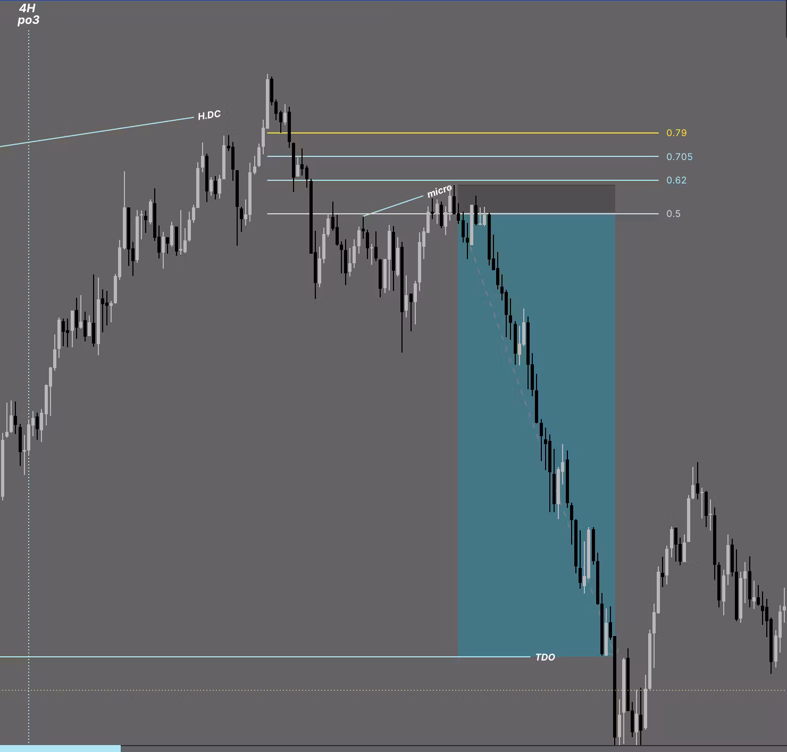Click the 4H po3 title text

click(x=28, y=14)
